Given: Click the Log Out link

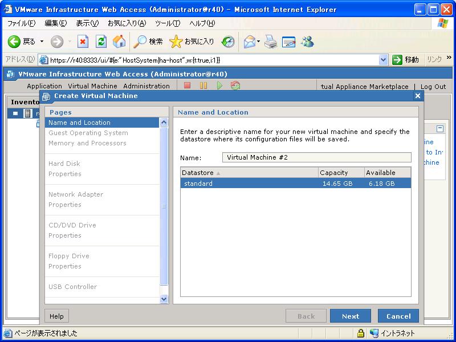Looking at the screenshot, I should [x=433, y=87].
